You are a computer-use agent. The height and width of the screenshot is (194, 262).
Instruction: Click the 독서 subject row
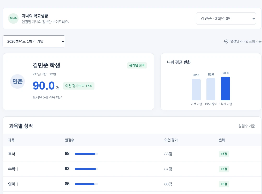point(132,154)
